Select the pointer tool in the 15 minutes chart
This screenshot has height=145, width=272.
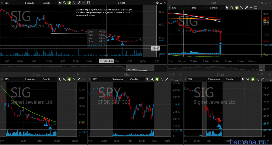[243, 79]
